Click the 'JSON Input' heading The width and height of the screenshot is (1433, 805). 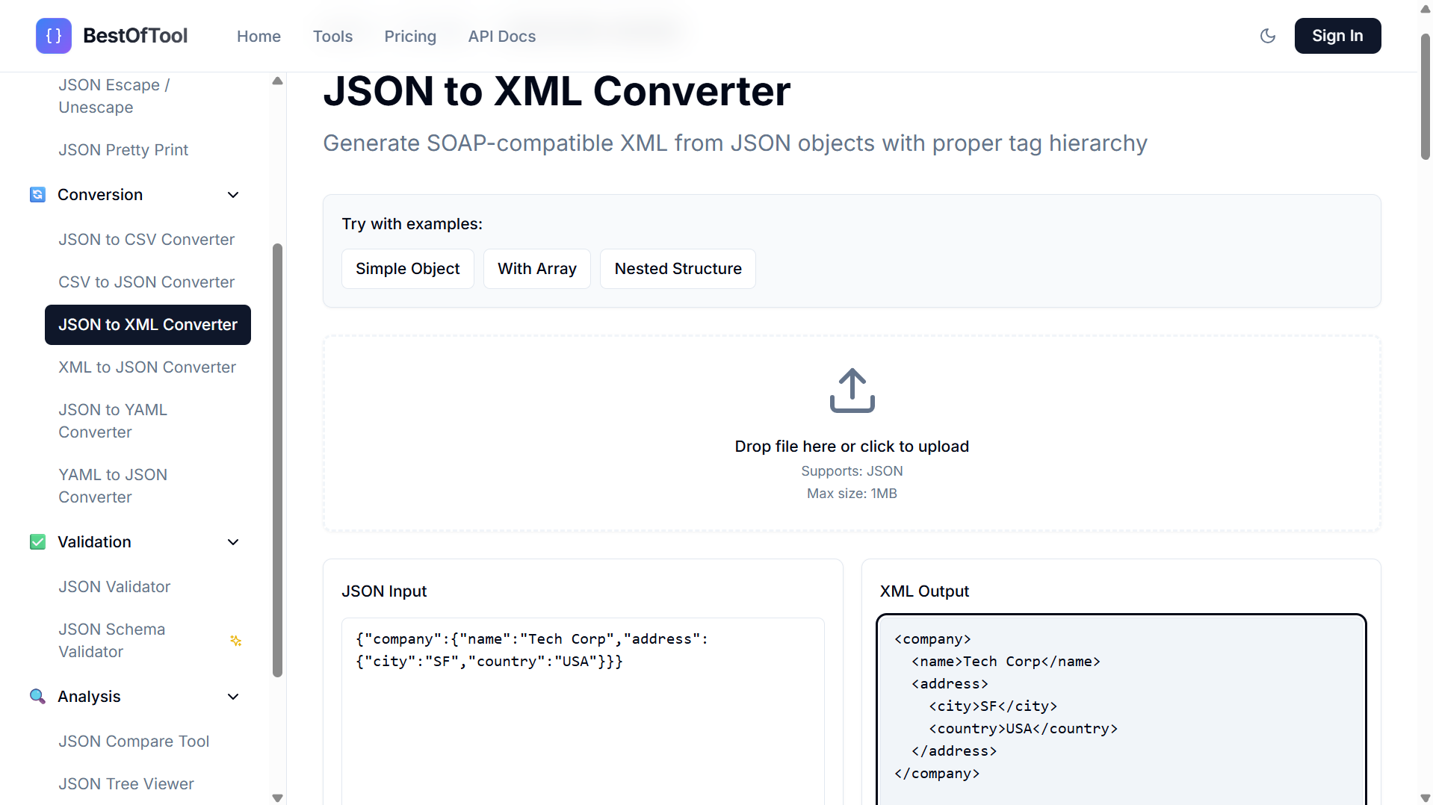coord(384,591)
